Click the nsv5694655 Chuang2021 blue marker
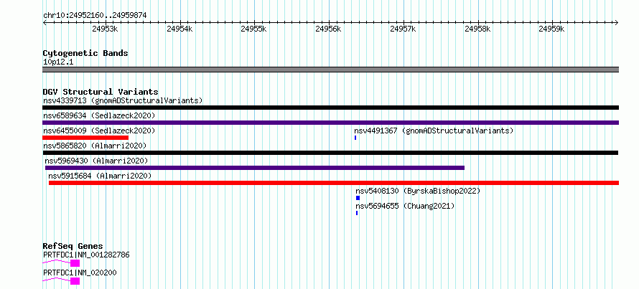The height and width of the screenshot is (289, 639). click(357, 213)
